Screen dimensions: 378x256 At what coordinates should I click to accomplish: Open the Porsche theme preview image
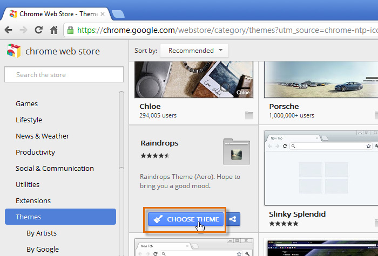(x=321, y=80)
